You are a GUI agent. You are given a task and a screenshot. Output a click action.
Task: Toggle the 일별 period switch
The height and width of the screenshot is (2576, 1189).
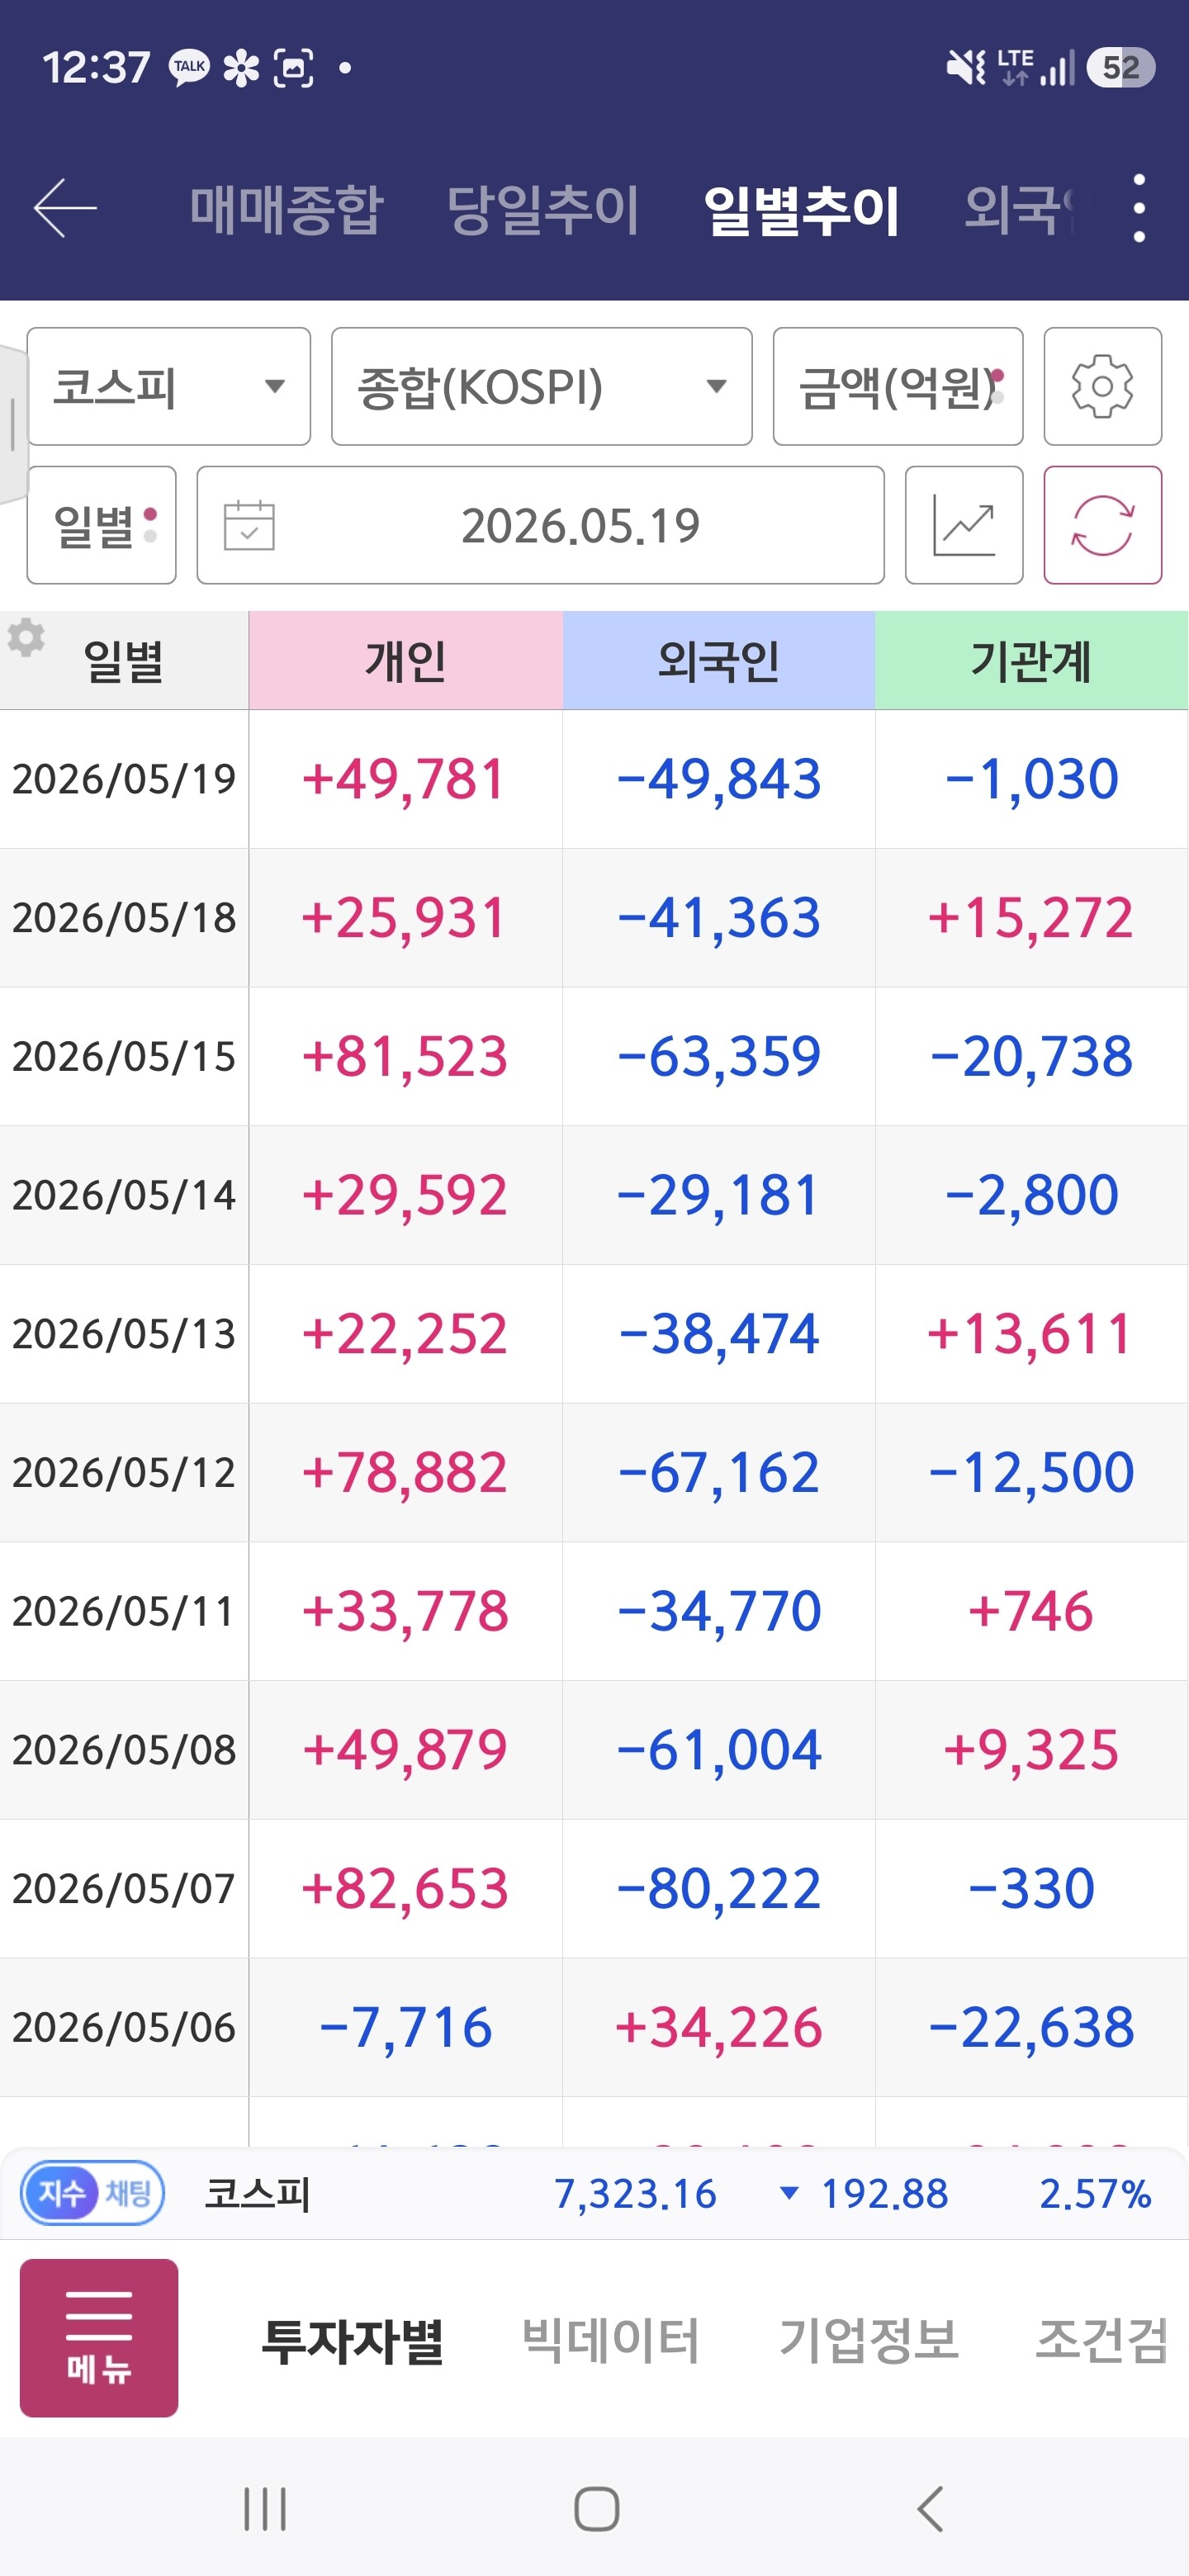click(x=101, y=525)
